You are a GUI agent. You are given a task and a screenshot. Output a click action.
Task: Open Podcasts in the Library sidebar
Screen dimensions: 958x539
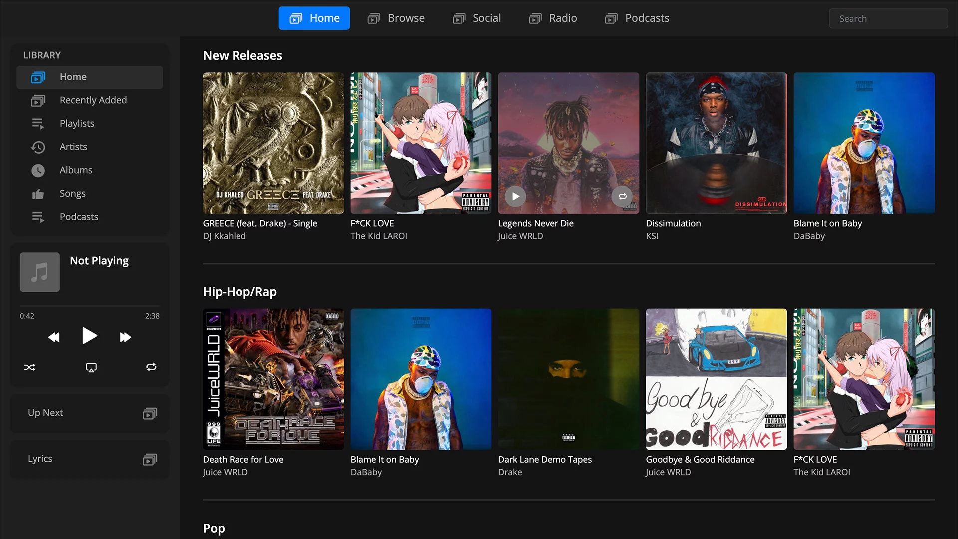[x=90, y=217]
